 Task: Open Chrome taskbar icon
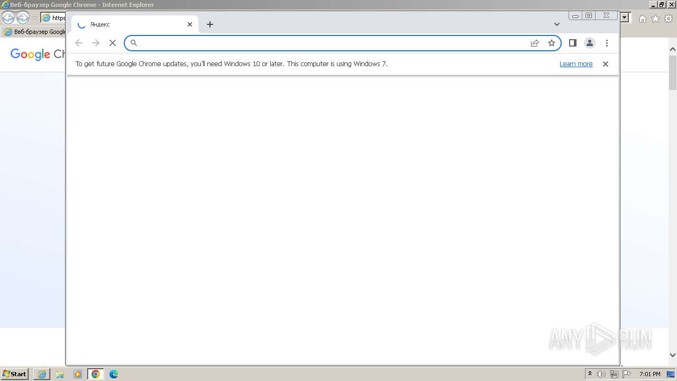[96, 374]
